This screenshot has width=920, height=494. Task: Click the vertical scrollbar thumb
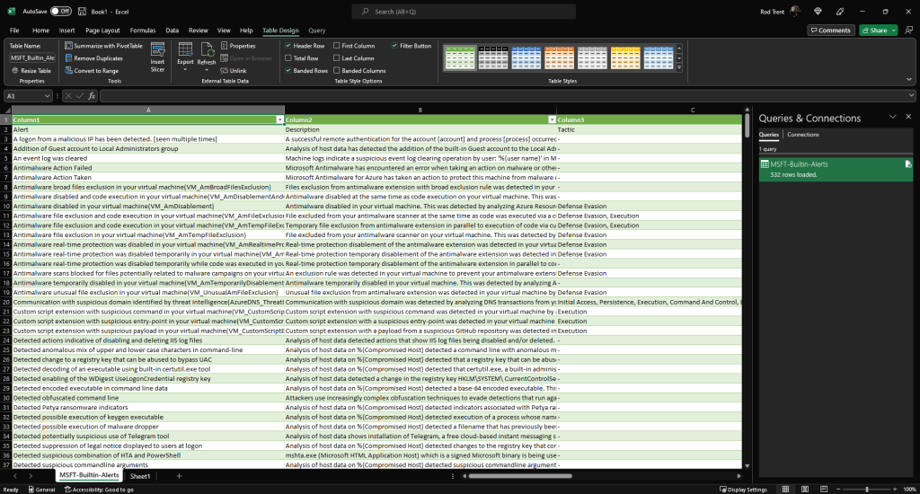(747, 124)
